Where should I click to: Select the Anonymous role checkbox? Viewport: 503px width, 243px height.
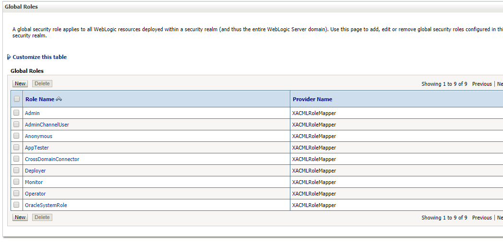pos(16,136)
